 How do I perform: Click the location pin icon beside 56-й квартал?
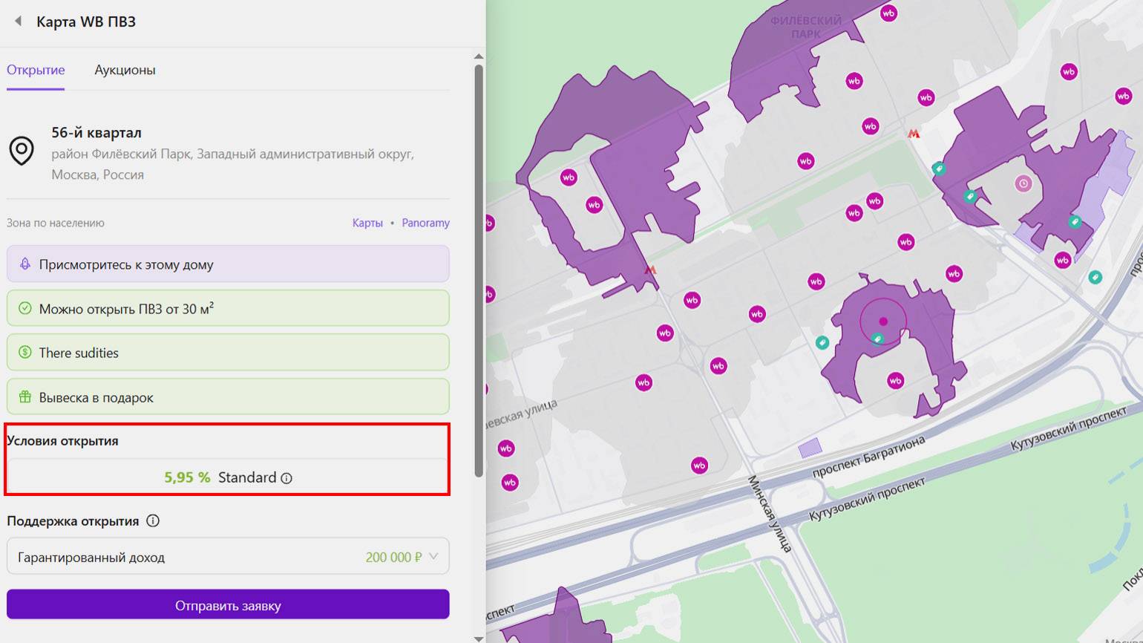point(22,150)
